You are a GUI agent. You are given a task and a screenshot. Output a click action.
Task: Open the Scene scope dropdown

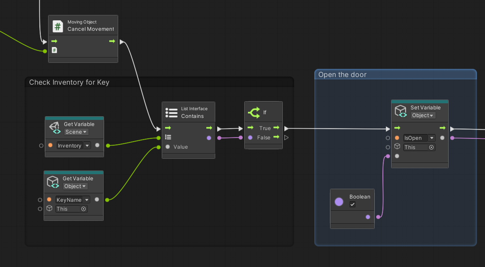point(76,132)
